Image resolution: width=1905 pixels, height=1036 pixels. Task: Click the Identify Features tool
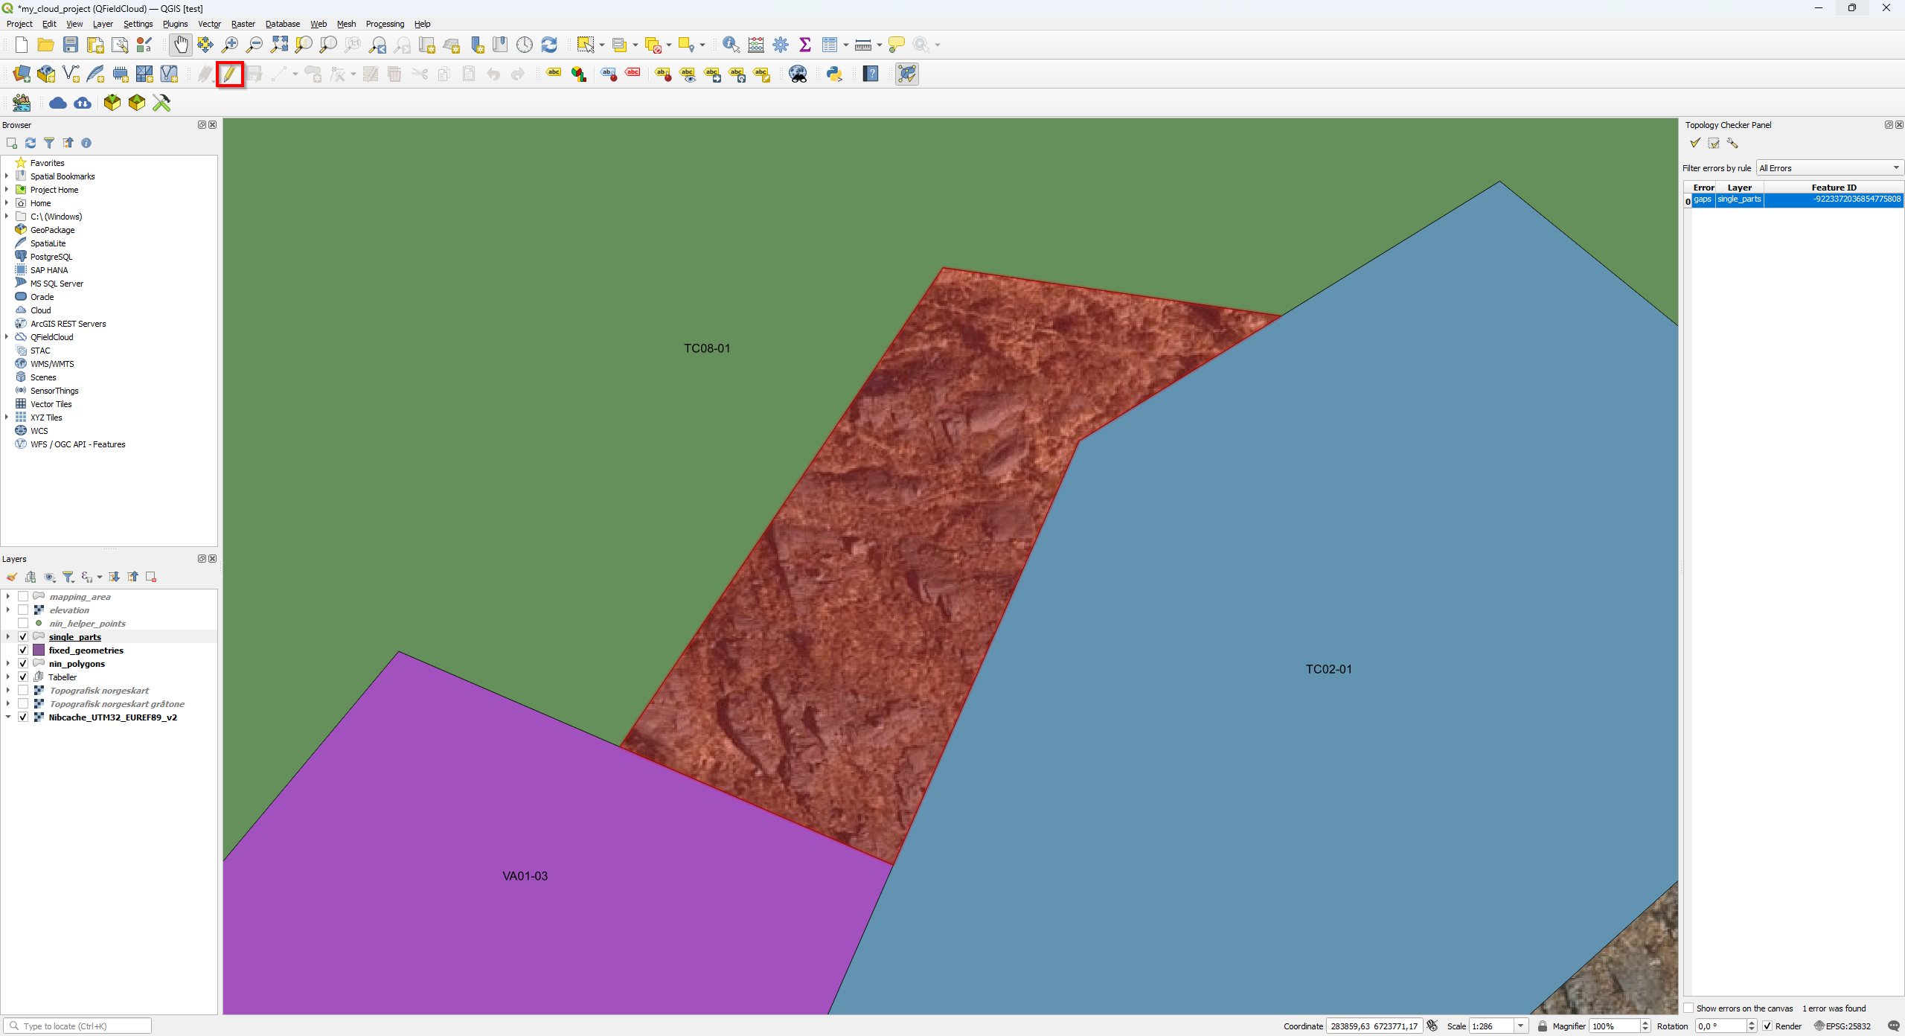(x=731, y=45)
